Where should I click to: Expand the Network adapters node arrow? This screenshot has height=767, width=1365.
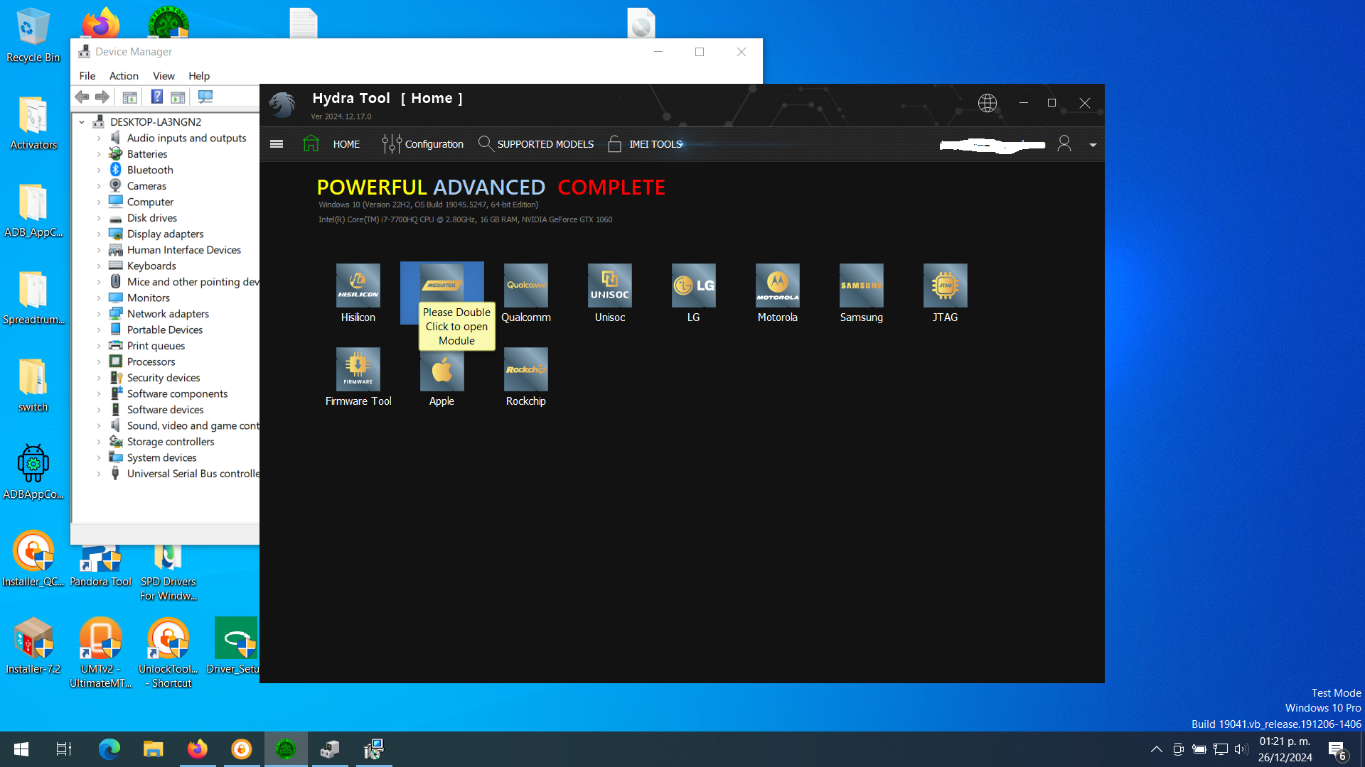click(x=99, y=314)
